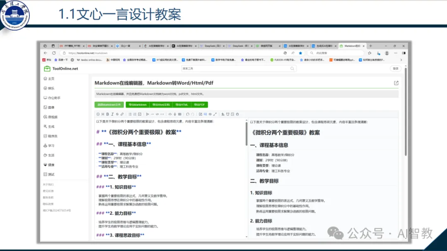This screenshot has height=251, width=447.
Task: Click the magnifier icon in the site search
Action: tap(292, 69)
